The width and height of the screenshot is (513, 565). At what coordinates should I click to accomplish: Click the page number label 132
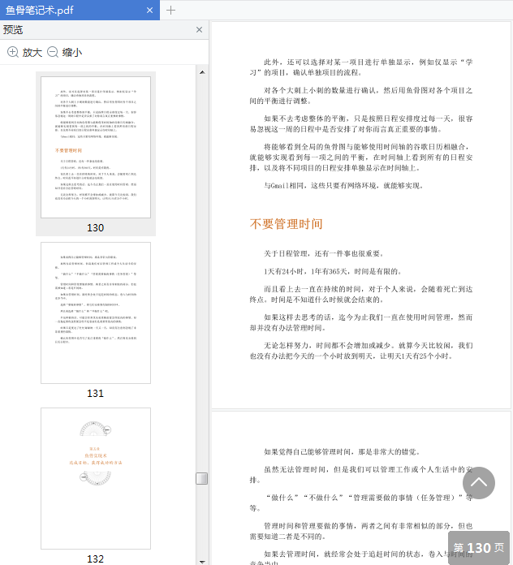96,559
